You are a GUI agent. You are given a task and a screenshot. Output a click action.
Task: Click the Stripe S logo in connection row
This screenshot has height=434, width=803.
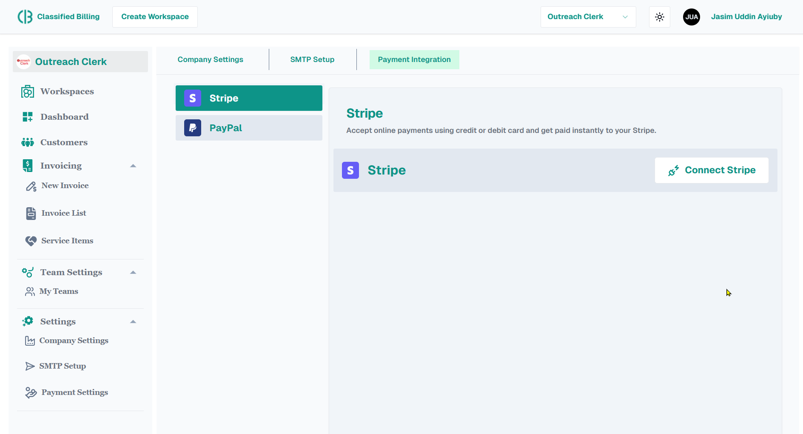point(350,170)
